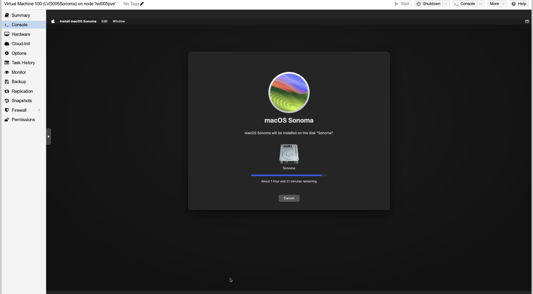Image resolution: width=533 pixels, height=294 pixels.
Task: Click the Backup floppy disk icon
Action: (x=7, y=82)
